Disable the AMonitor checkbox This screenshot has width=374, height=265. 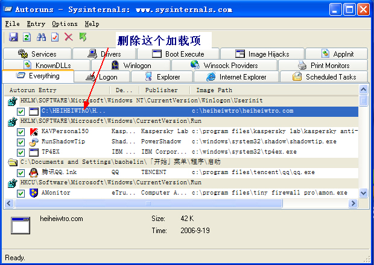(x=21, y=193)
